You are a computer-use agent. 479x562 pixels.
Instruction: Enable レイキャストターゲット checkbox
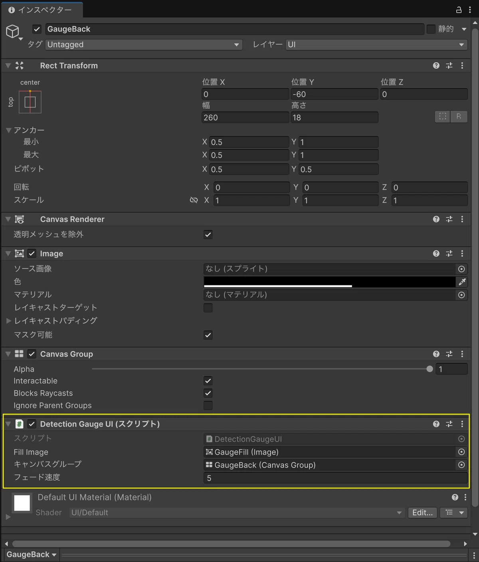208,308
